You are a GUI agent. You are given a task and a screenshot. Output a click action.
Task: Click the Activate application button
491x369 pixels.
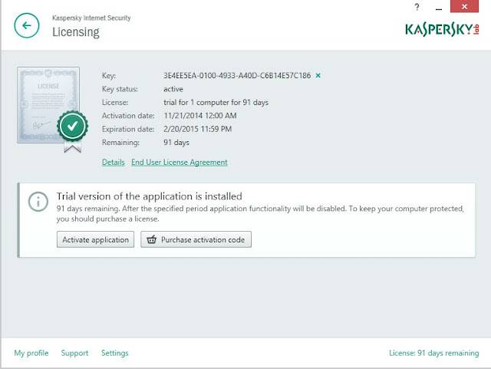point(95,239)
